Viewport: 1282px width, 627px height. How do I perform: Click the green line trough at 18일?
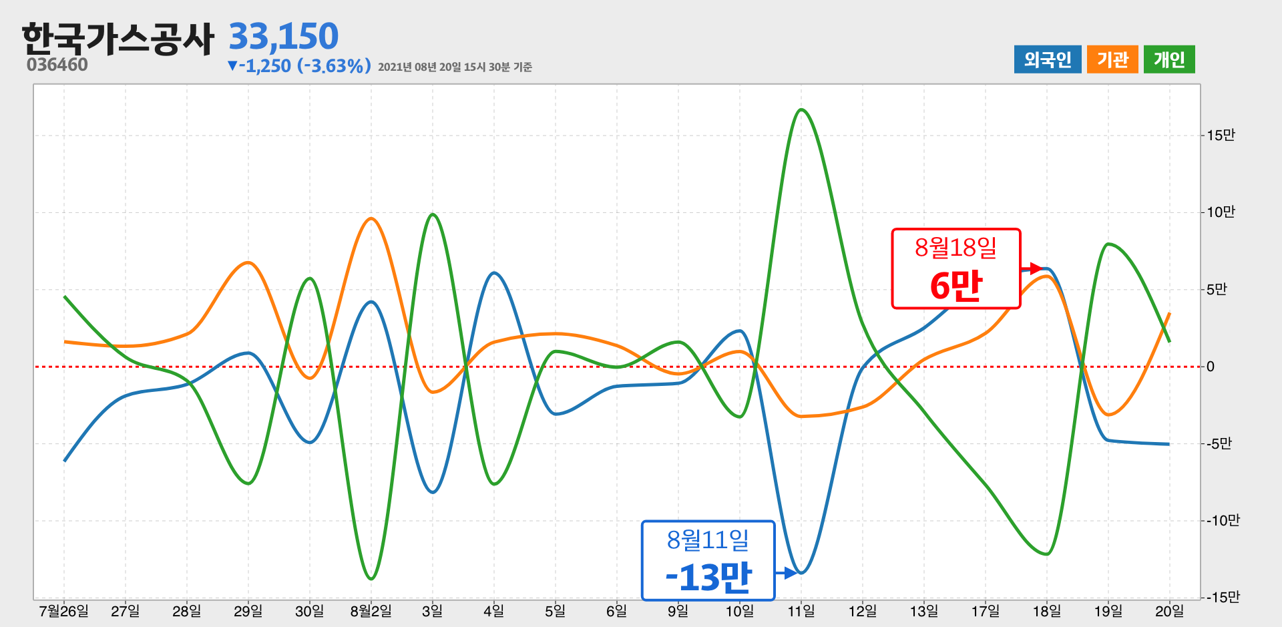(1046, 554)
